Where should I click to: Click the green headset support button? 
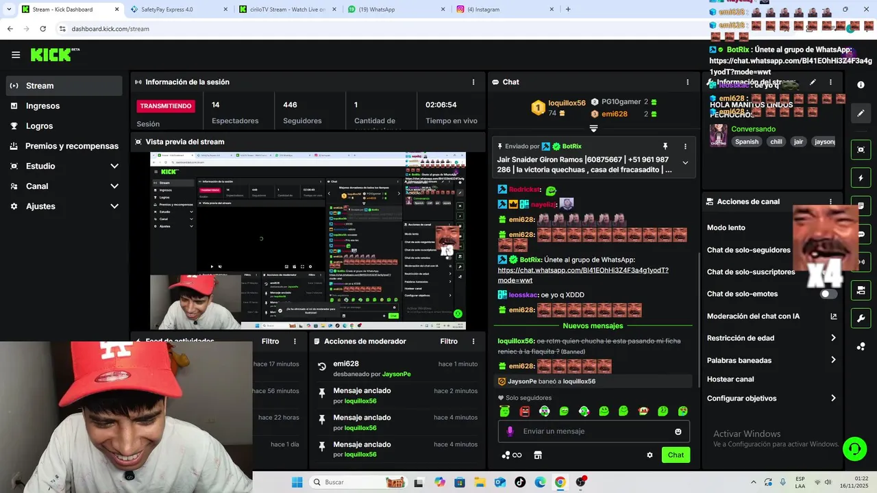click(x=854, y=449)
